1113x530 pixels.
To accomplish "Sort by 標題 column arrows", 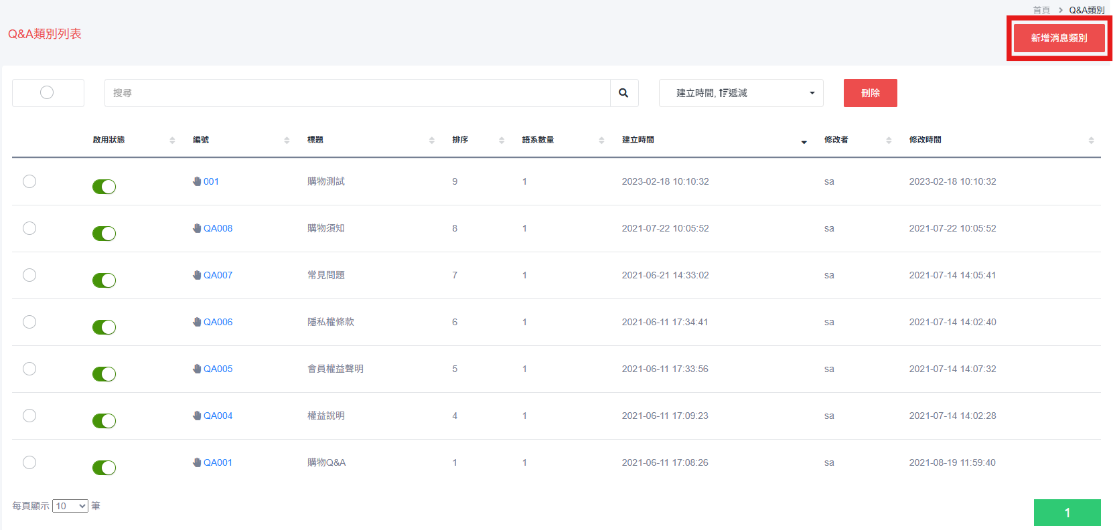I will (x=432, y=140).
